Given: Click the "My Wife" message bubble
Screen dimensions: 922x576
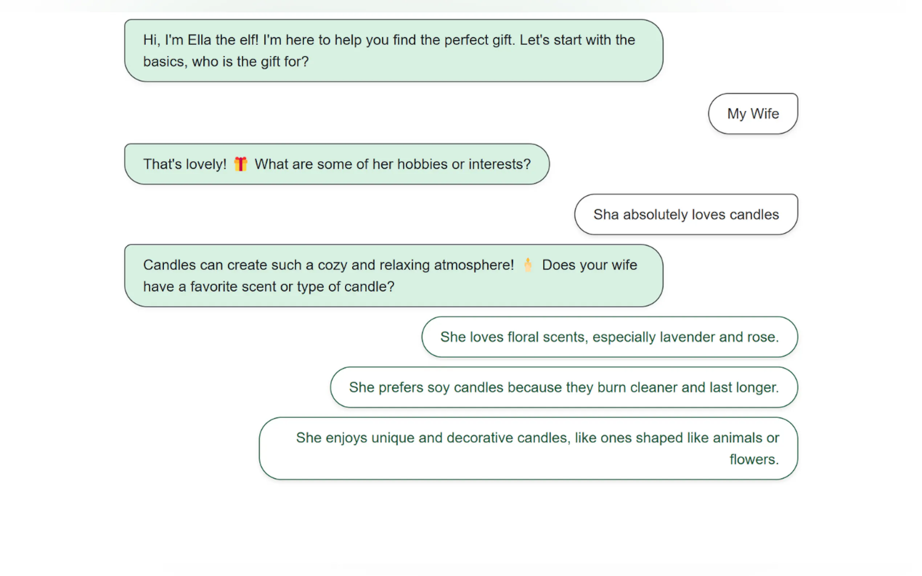Looking at the screenshot, I should (x=752, y=114).
